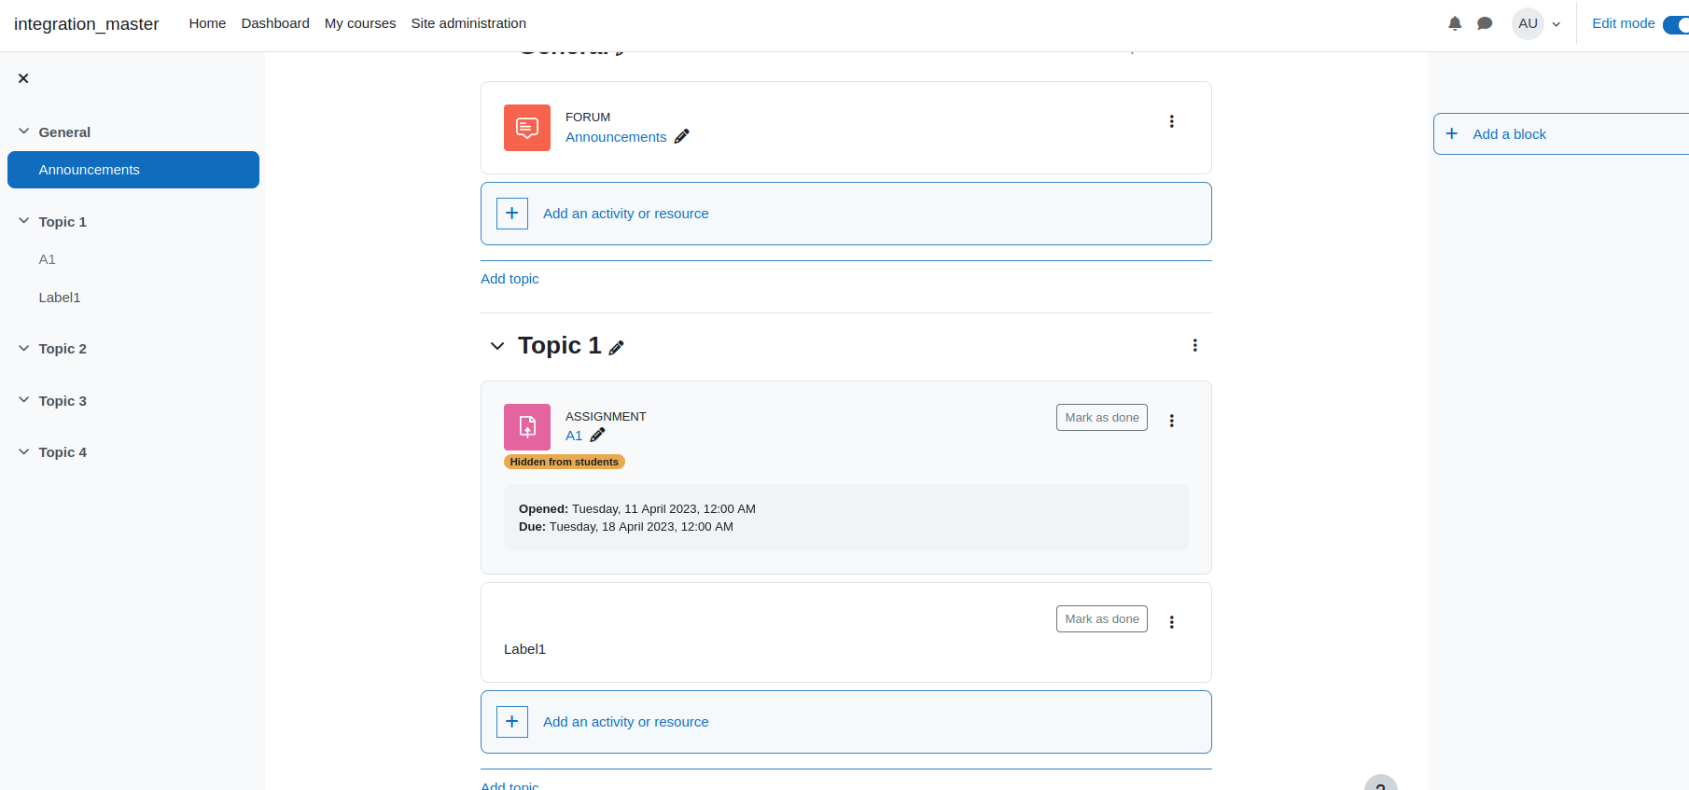This screenshot has width=1689, height=790.
Task: Open the Topic 1 section three-dot menu
Action: [x=1195, y=345]
